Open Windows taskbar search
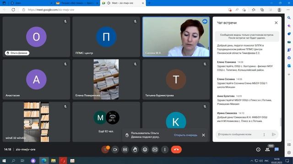The image size is (293, 164). (x=13, y=161)
